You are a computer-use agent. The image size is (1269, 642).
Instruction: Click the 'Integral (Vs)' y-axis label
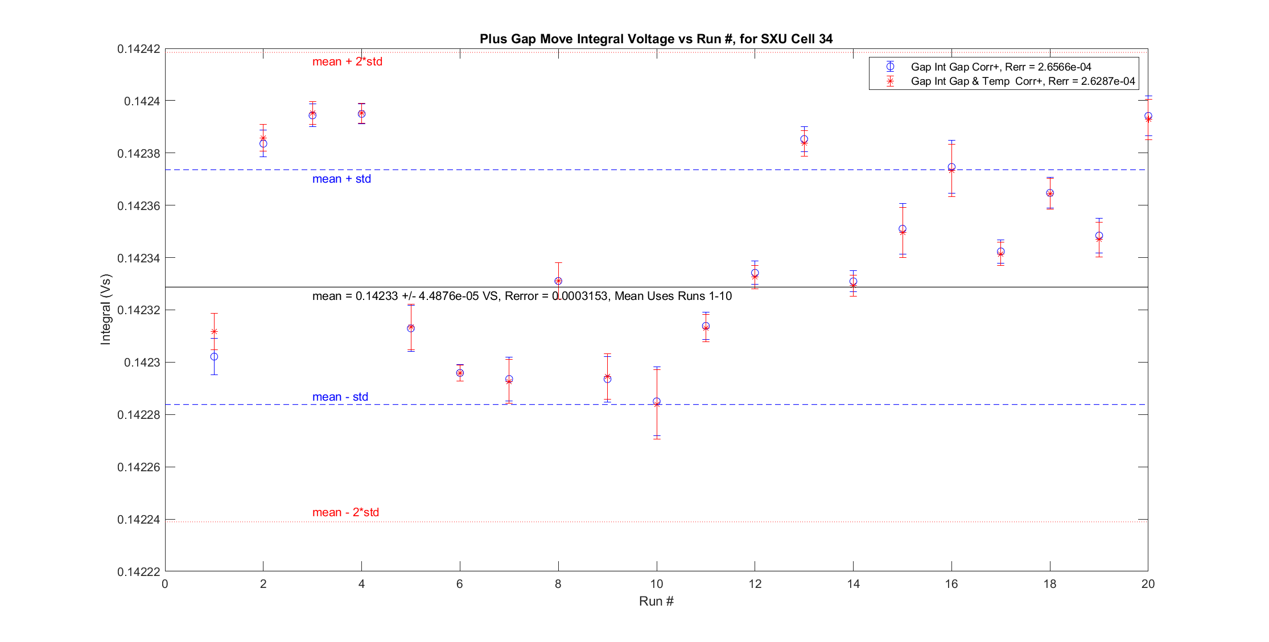[106, 310]
